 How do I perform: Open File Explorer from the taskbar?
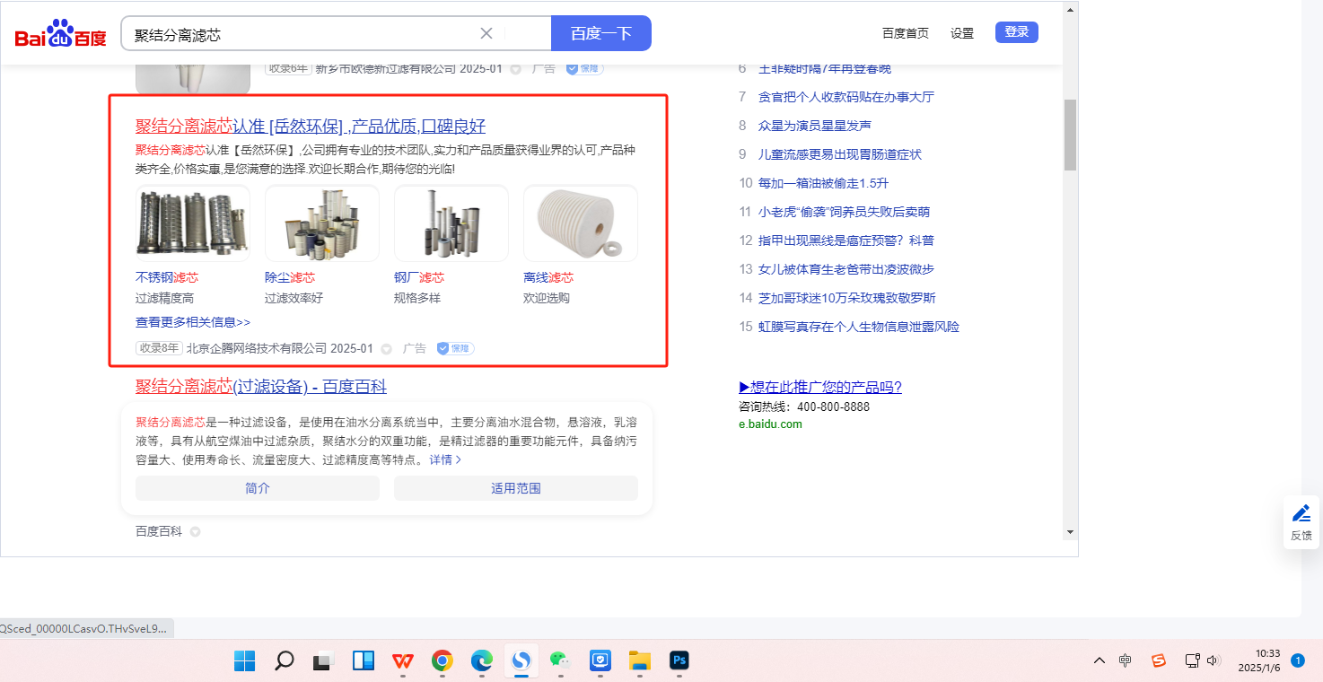[x=639, y=661]
